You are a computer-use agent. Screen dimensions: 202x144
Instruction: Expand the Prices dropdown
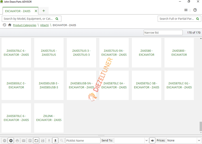pyautogui.click(x=199, y=141)
